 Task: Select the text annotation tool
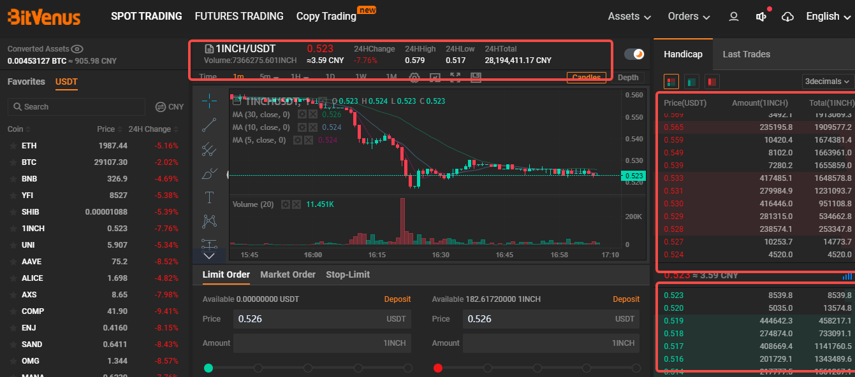[x=209, y=197]
